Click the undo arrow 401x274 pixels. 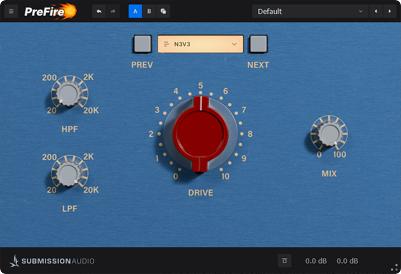pyautogui.click(x=99, y=11)
